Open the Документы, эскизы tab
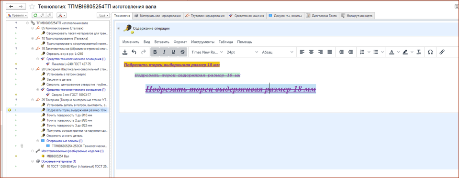This screenshot has height=178, width=459. pyautogui.click(x=285, y=16)
